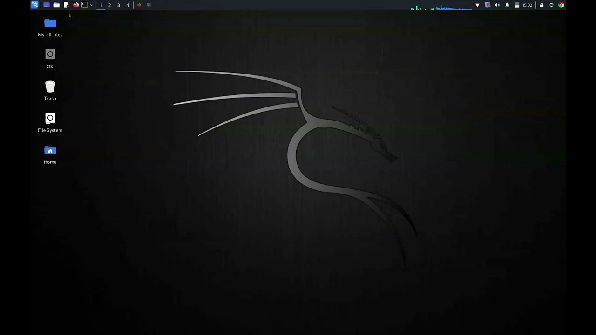Switch to workspace 1
The height and width of the screenshot is (335, 596).
[x=101, y=5]
